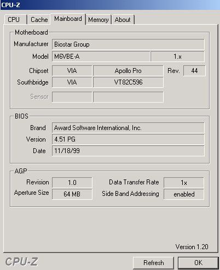Click the first empty Sensor field
The width and height of the screenshot is (220, 270).
pyautogui.click(x=72, y=97)
